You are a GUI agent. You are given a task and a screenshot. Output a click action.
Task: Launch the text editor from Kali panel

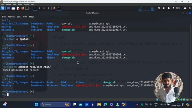coord(18,8)
